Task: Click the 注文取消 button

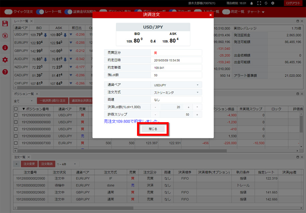Action: pos(47,164)
